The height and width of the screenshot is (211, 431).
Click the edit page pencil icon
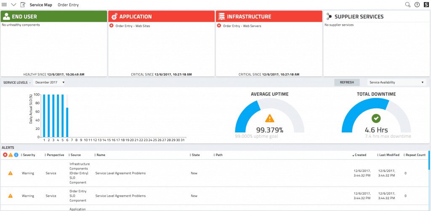[23, 5]
